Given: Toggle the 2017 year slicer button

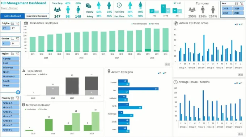Looking at the screenshot, I should point(227,13).
